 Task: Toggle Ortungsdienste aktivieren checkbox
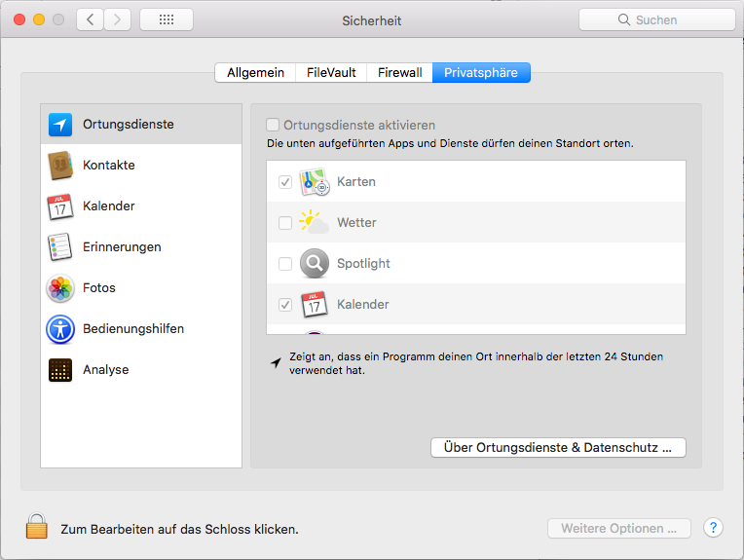click(273, 125)
